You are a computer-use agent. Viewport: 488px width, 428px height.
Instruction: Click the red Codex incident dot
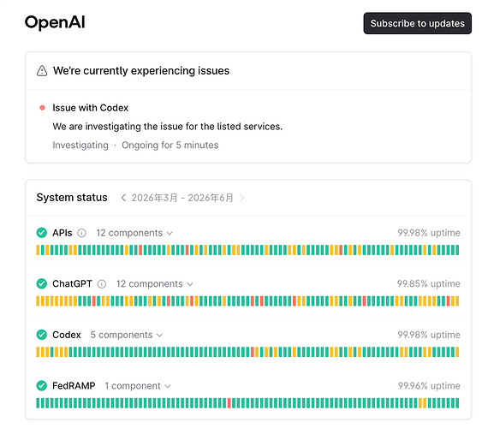(x=42, y=108)
